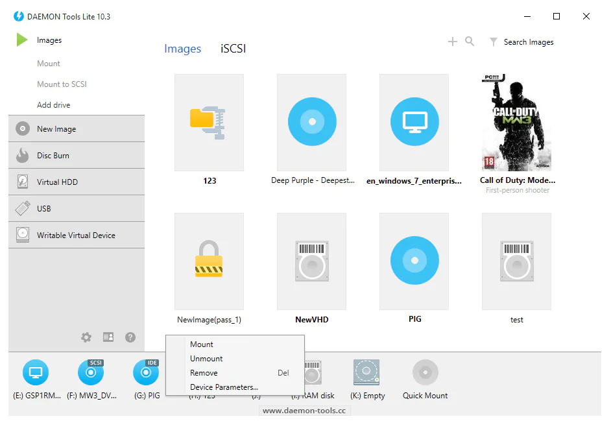Select Remove in the context menu
This screenshot has height=421, width=611.
[204, 373]
